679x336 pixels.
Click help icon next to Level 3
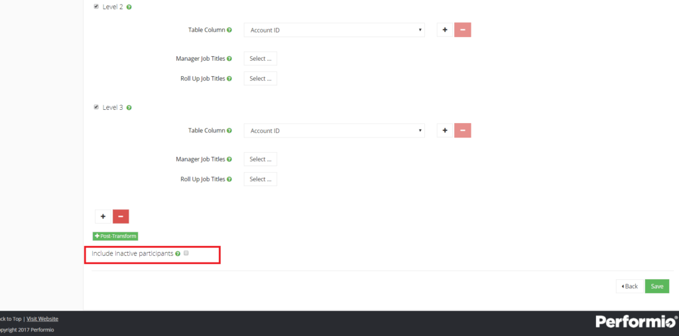coord(129,108)
